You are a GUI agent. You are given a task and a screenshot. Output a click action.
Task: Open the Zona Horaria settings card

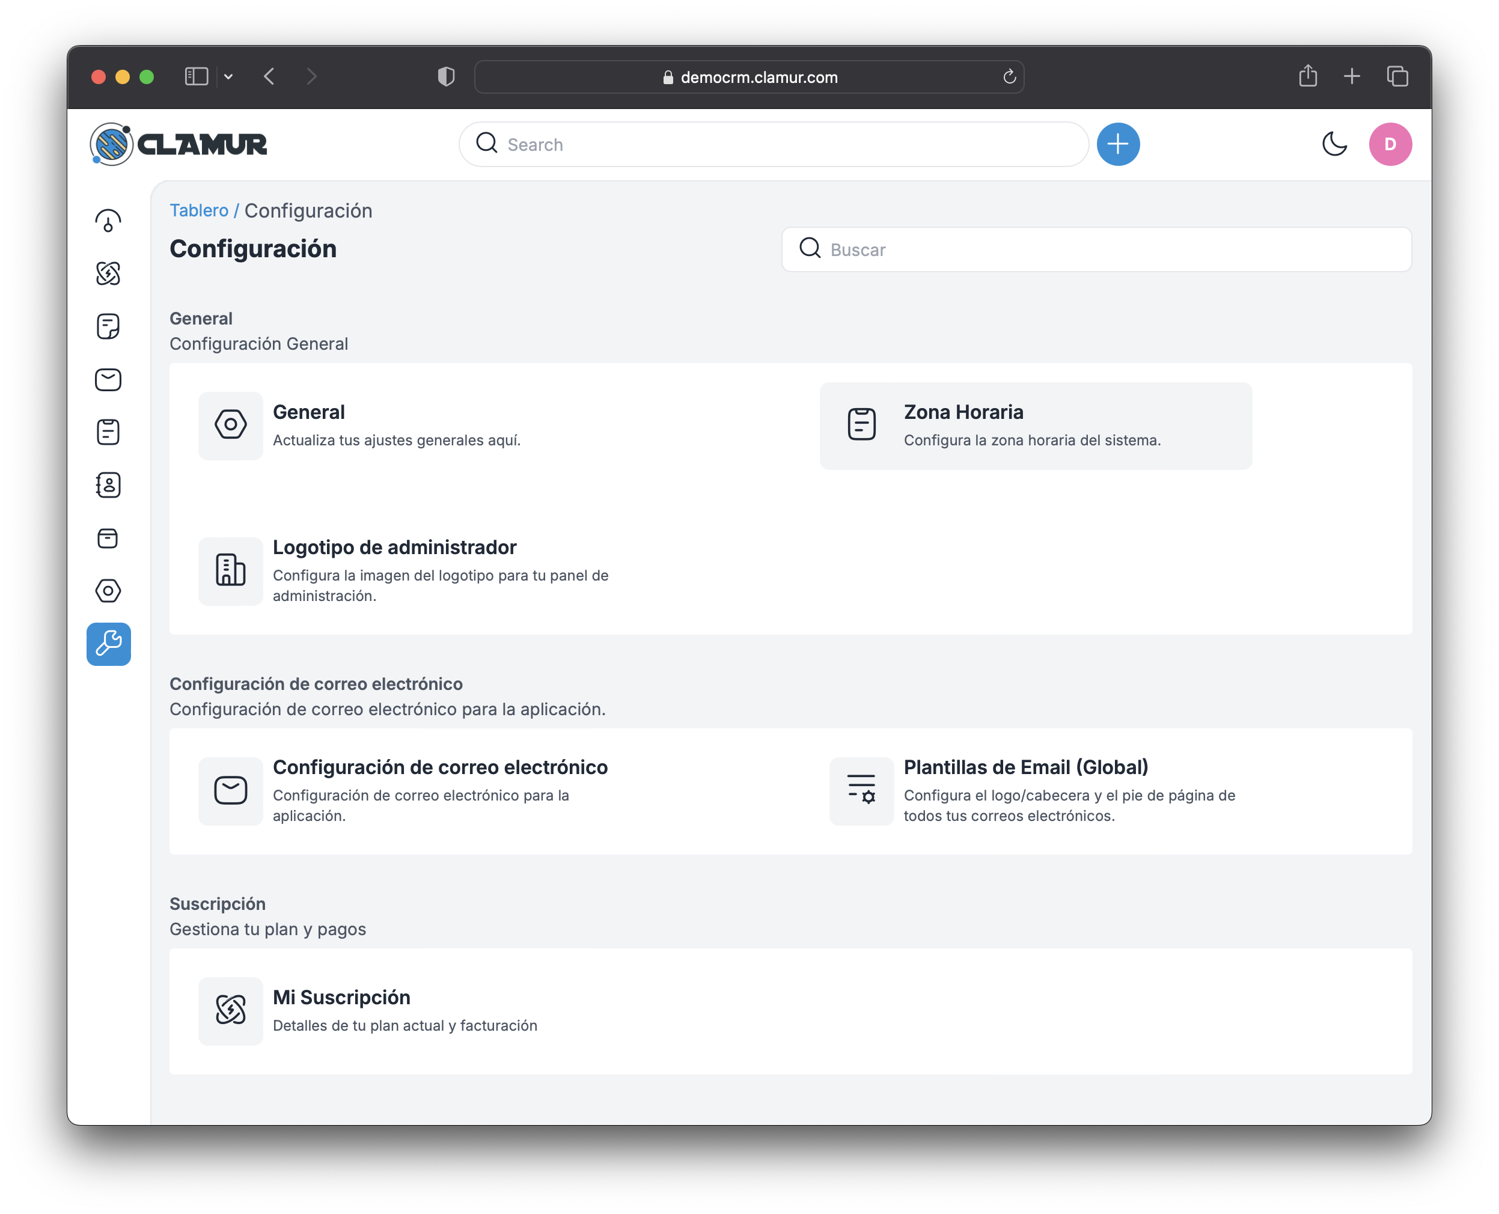point(1035,425)
